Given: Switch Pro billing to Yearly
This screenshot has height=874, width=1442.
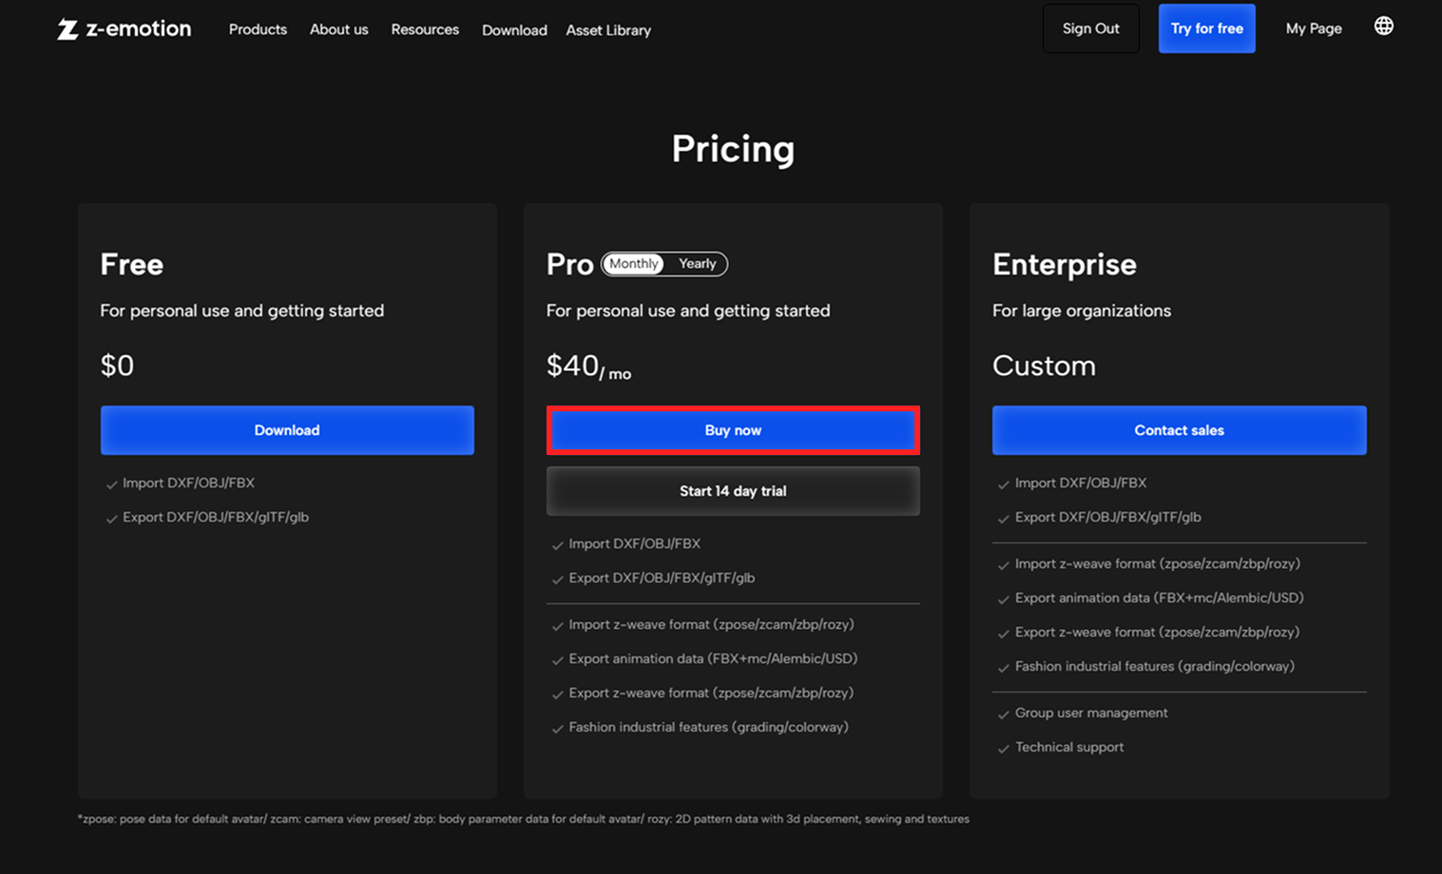Looking at the screenshot, I should 697,264.
